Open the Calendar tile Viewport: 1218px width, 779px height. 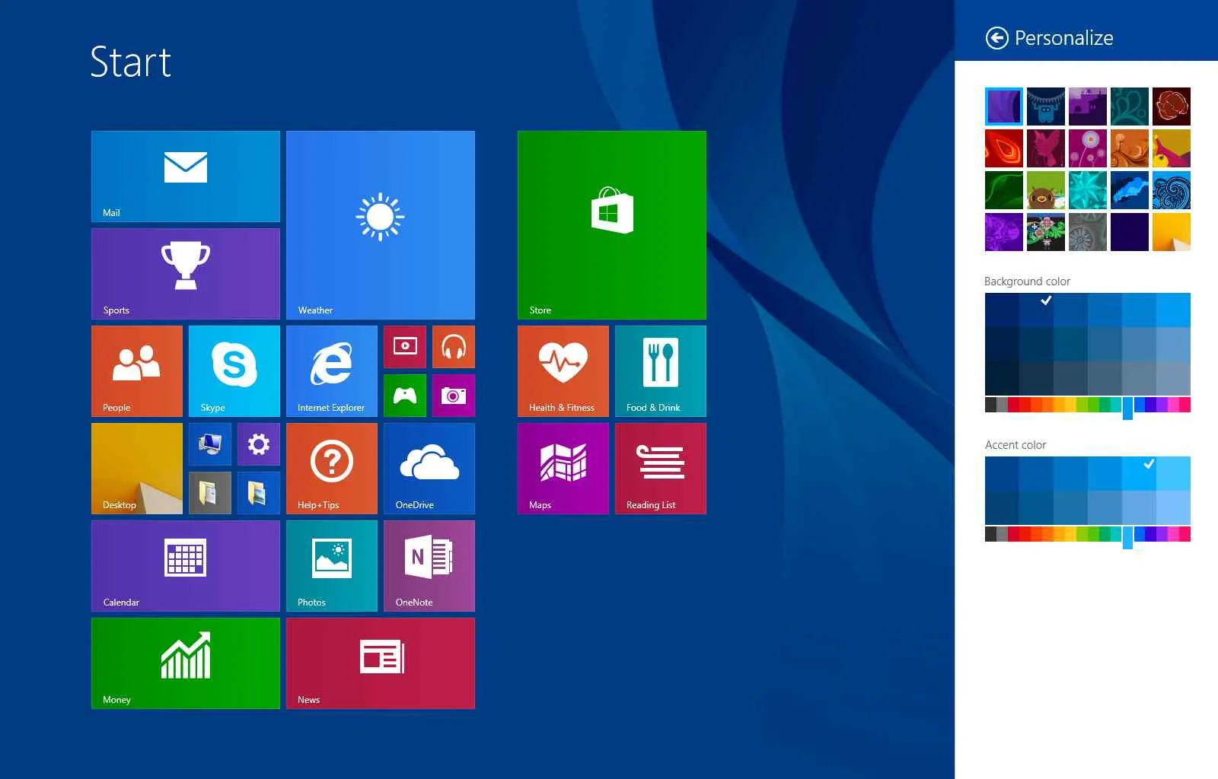[186, 566]
